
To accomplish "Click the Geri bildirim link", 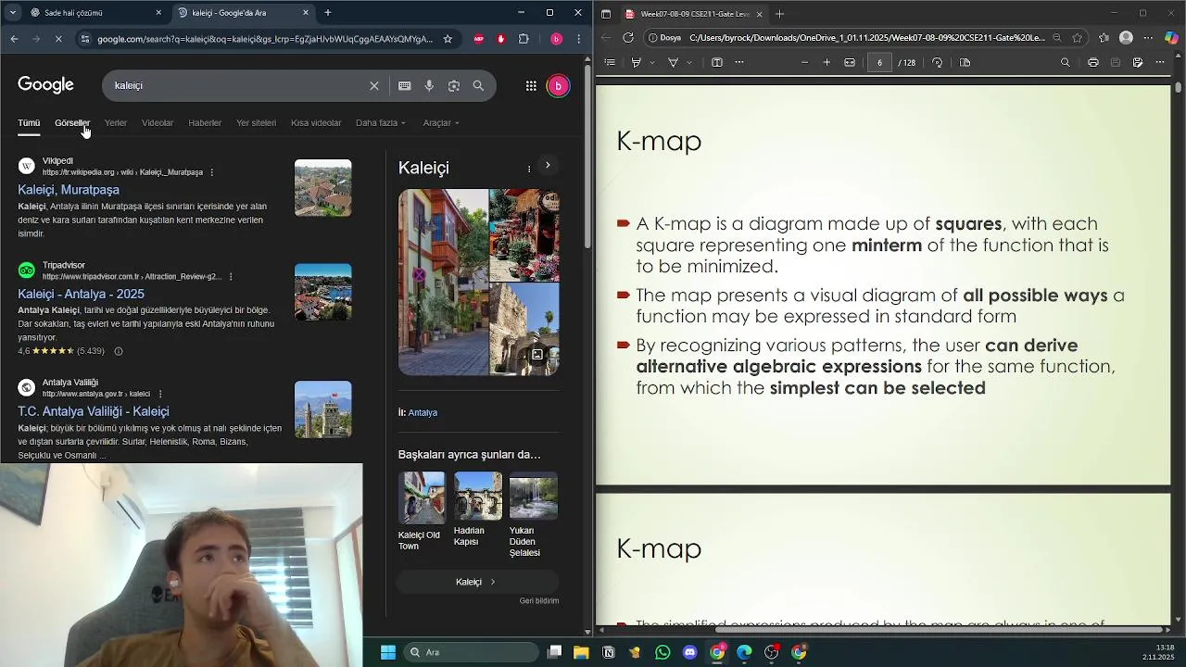I will [x=539, y=600].
